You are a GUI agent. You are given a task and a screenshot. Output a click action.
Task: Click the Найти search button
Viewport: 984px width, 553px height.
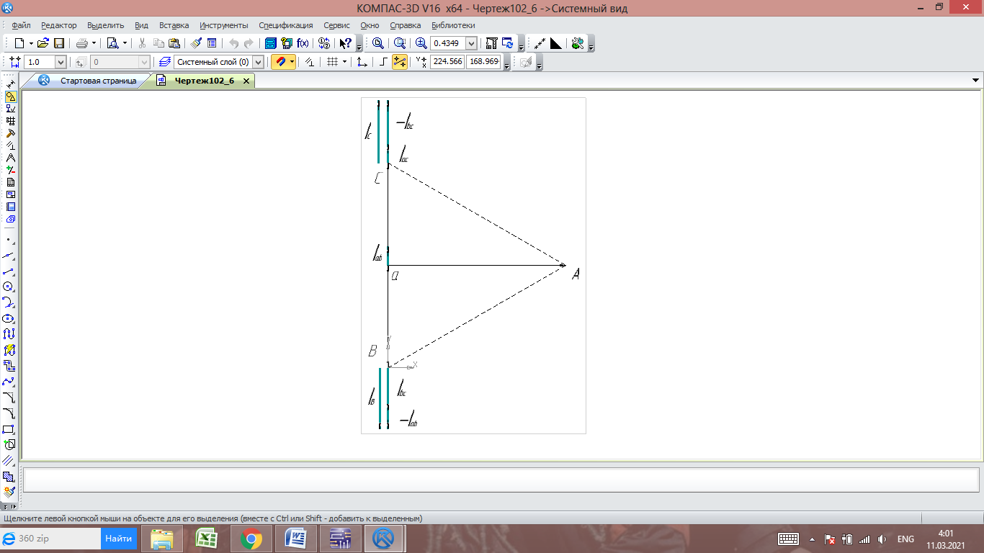pos(118,539)
